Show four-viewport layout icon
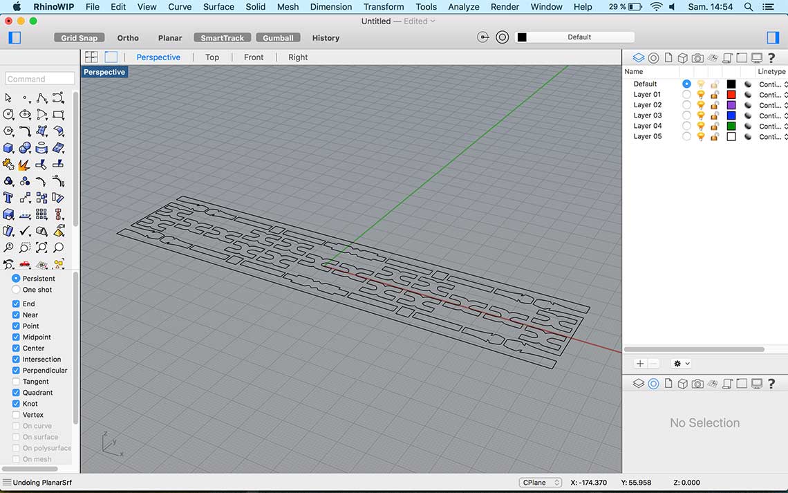Viewport: 788px width, 493px height. click(91, 57)
